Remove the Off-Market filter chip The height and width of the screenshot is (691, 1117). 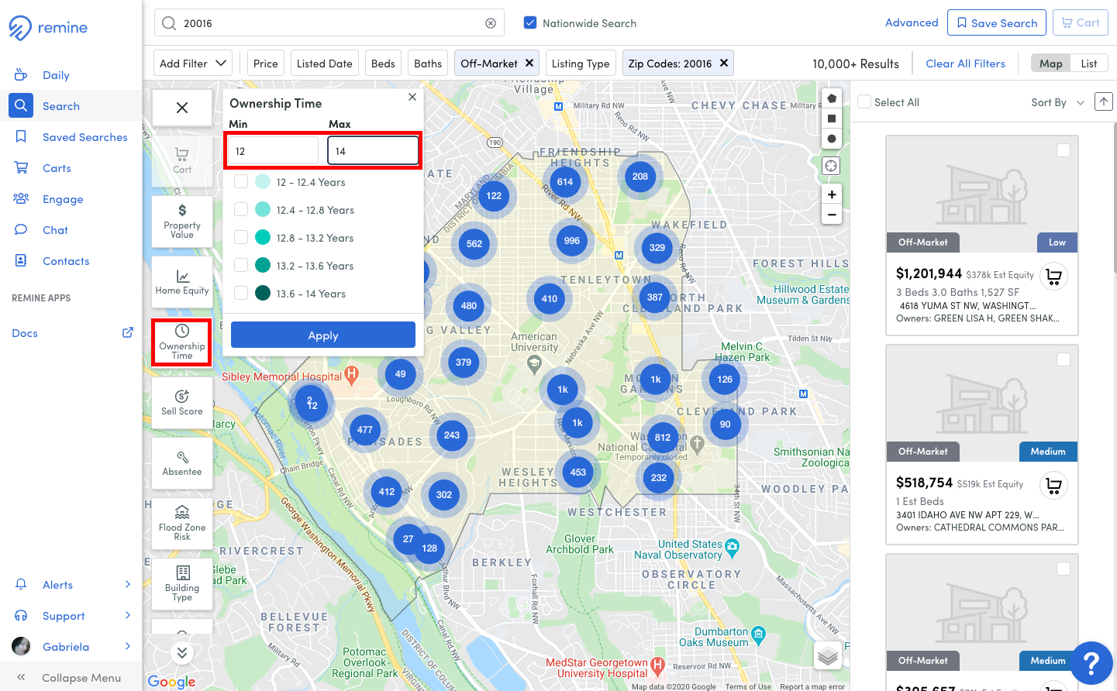click(529, 63)
